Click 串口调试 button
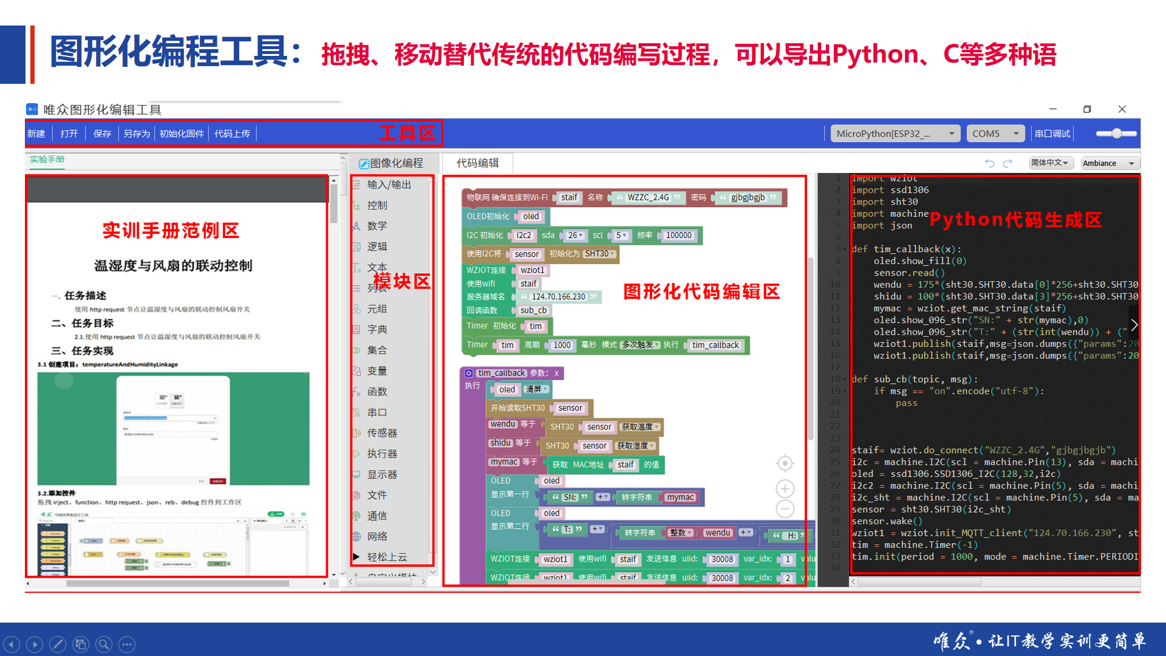 (1052, 134)
